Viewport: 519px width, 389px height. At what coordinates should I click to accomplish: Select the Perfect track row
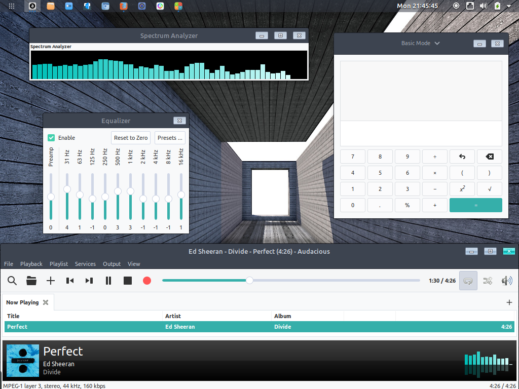259,327
